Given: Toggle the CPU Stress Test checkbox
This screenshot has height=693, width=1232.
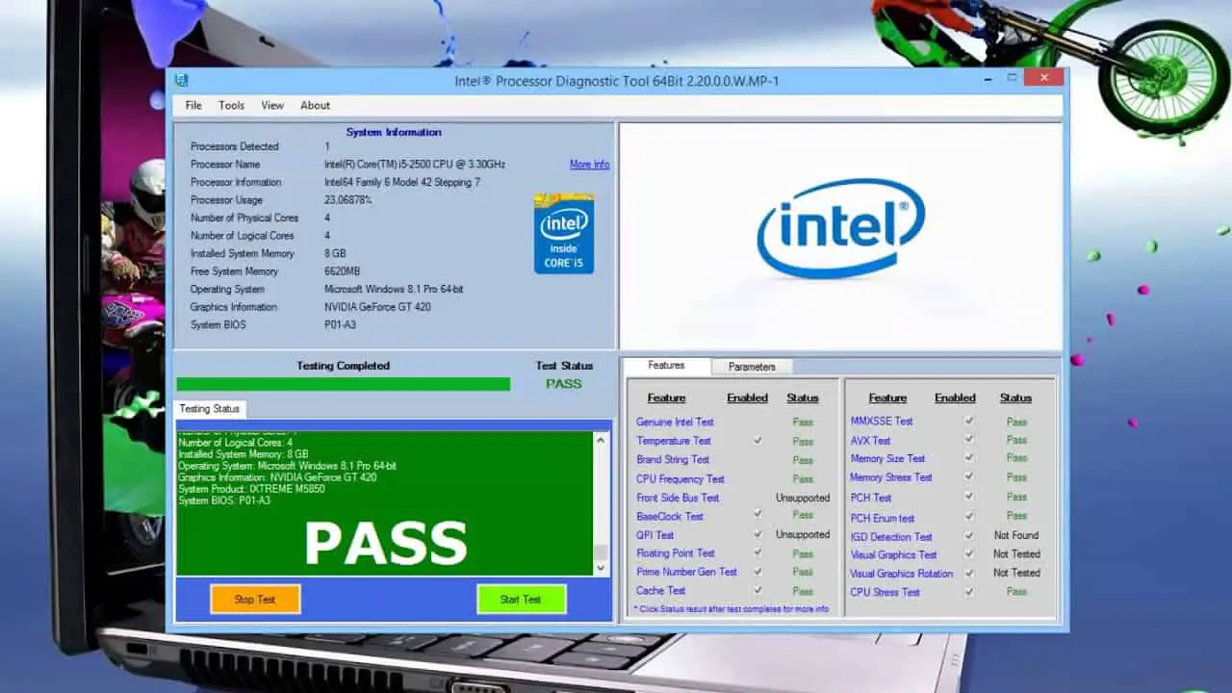Looking at the screenshot, I should coord(969,592).
